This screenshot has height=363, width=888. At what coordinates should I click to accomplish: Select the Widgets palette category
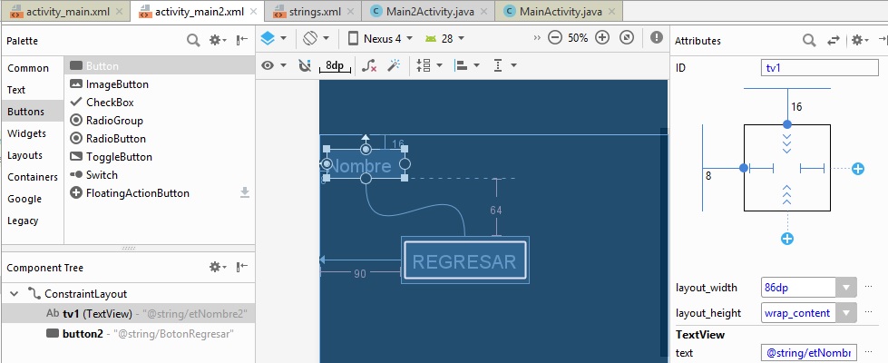click(26, 133)
